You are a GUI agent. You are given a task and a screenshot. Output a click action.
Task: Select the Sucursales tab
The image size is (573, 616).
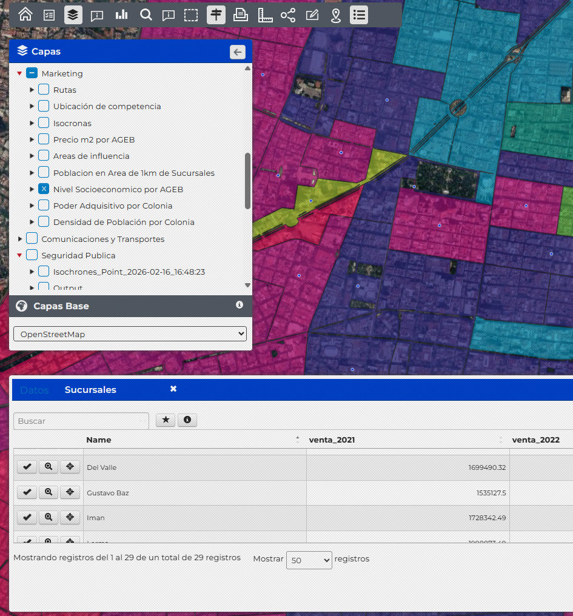click(x=90, y=390)
